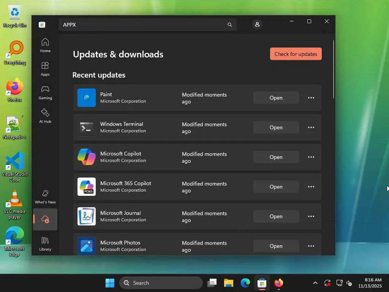The height and width of the screenshot is (292, 389).
Task: Click the Microsoft Photos app icon
Action: (x=87, y=246)
